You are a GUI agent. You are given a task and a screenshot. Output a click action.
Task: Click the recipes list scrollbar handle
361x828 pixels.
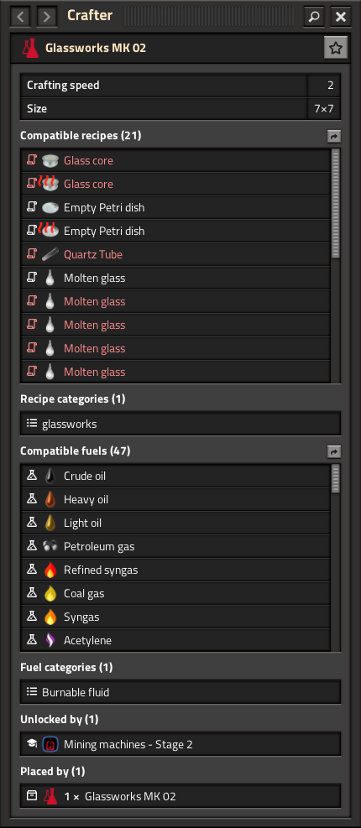pyautogui.click(x=336, y=204)
